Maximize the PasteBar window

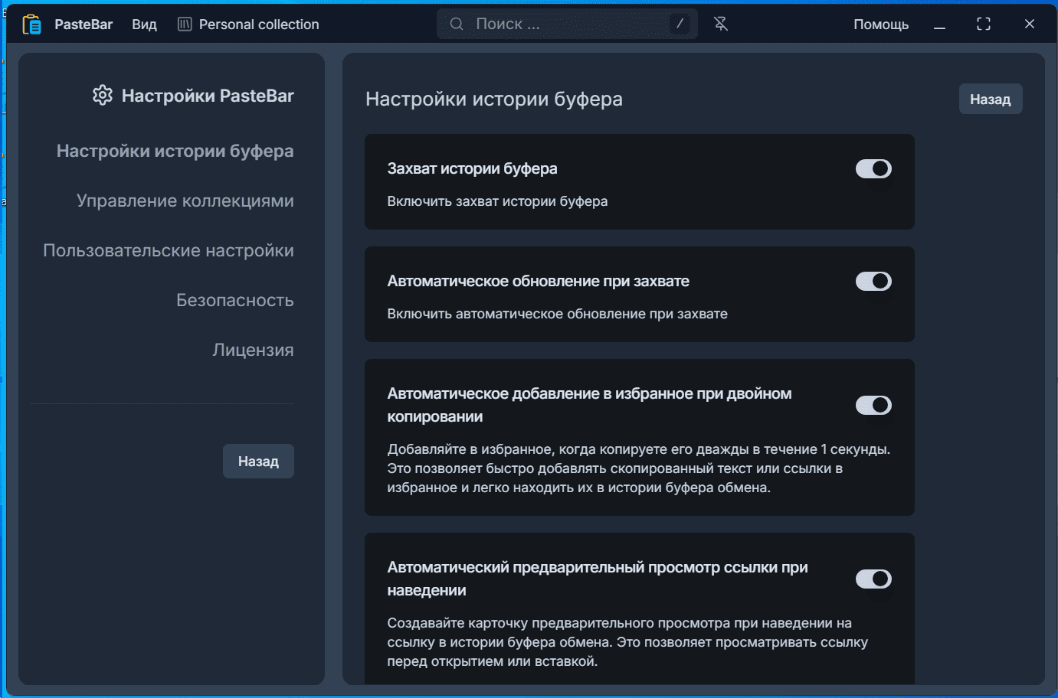point(984,24)
